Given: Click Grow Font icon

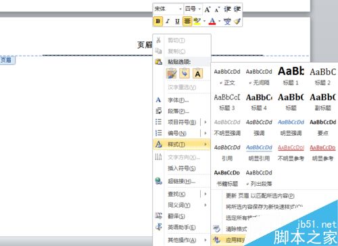Looking at the screenshot, I should point(208,9).
